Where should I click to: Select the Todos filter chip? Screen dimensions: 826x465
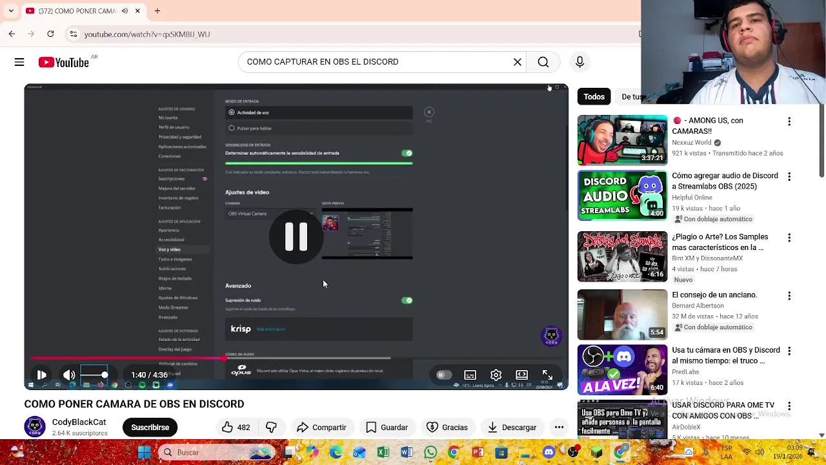point(594,97)
